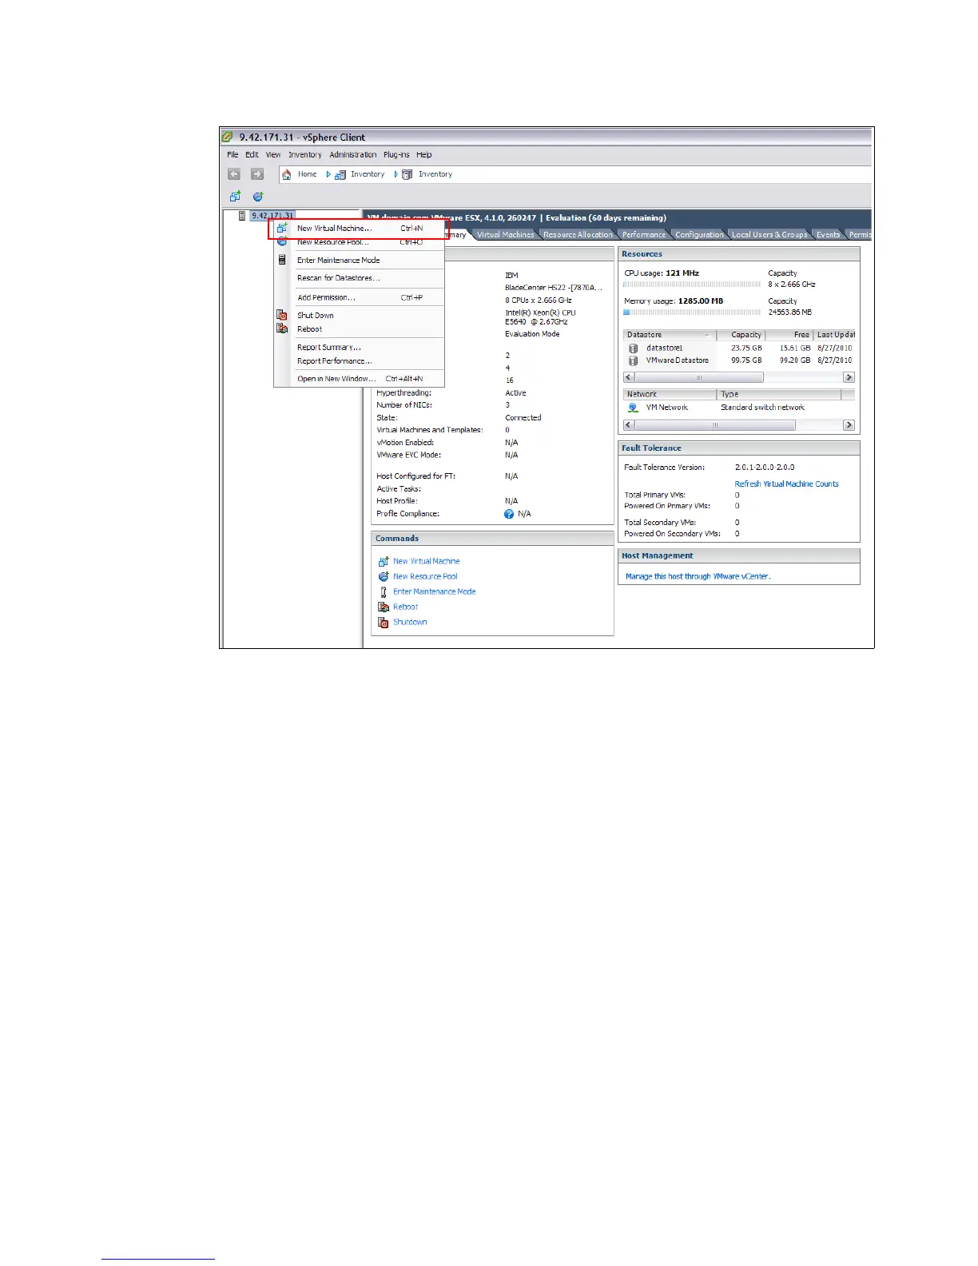Click the Enter Maintenance Mode icon in context menu
Screen dimensions: 978x1266
point(282,260)
